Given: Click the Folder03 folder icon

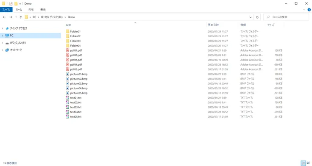Looking at the screenshot, I should pyautogui.click(x=68, y=41).
